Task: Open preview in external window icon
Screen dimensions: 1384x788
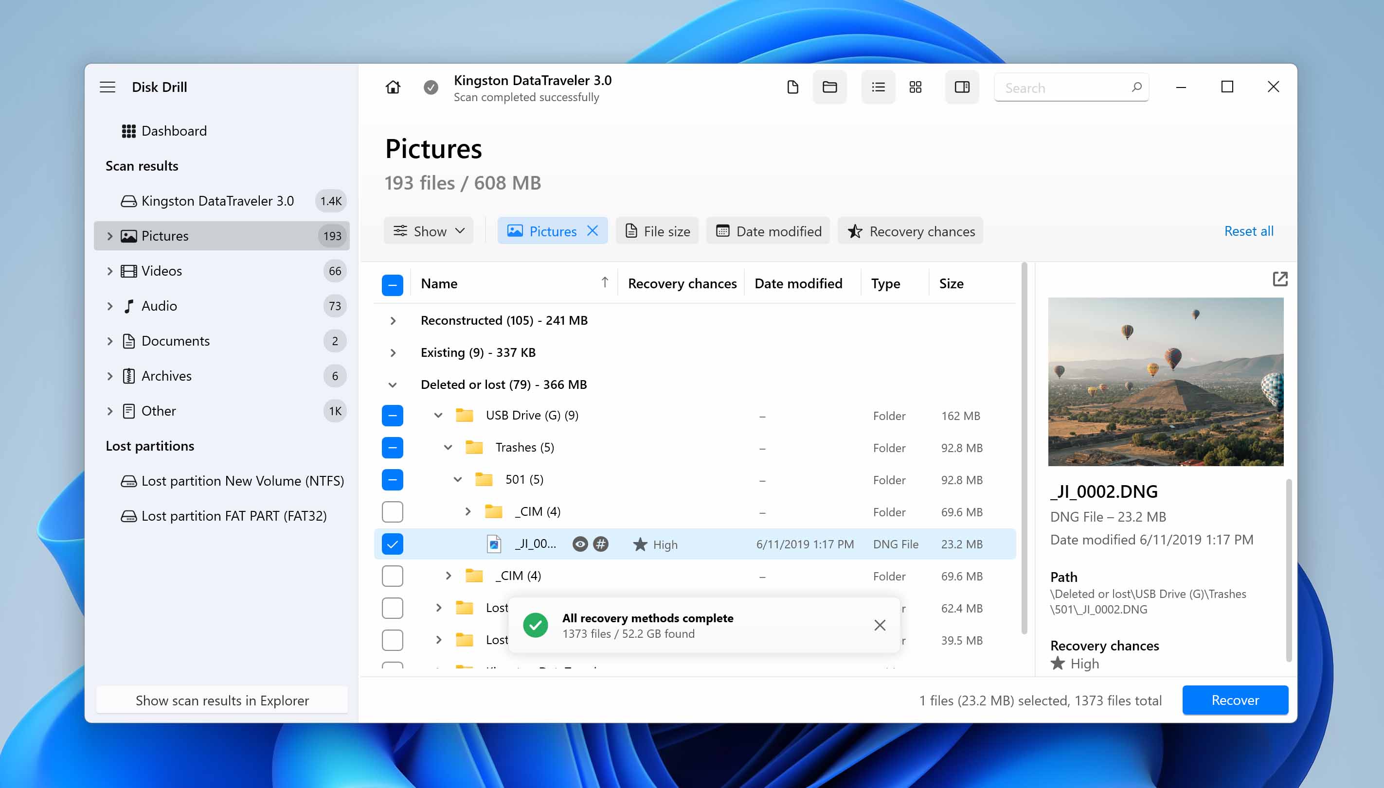Action: (x=1280, y=279)
